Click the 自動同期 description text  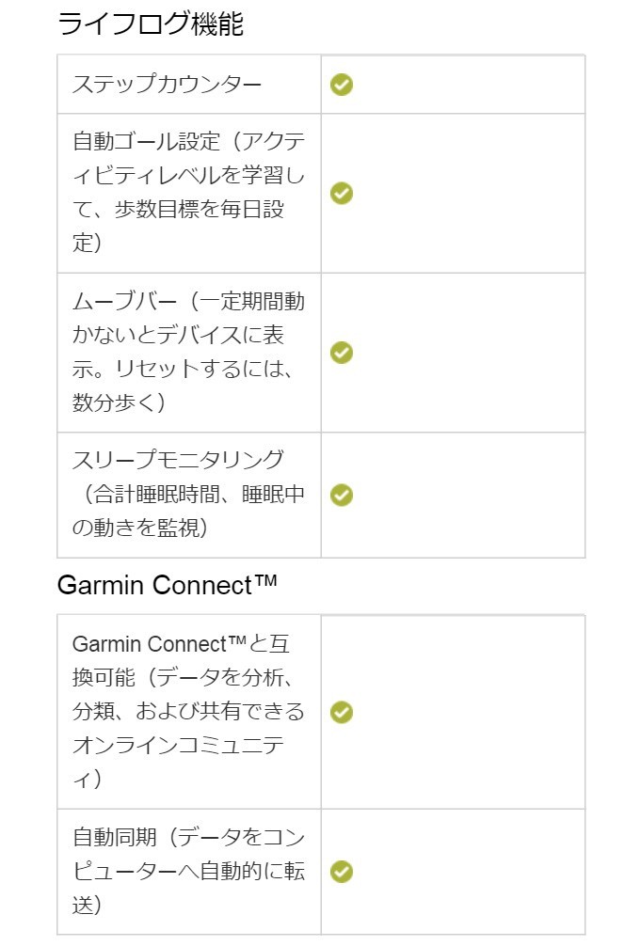(189, 871)
